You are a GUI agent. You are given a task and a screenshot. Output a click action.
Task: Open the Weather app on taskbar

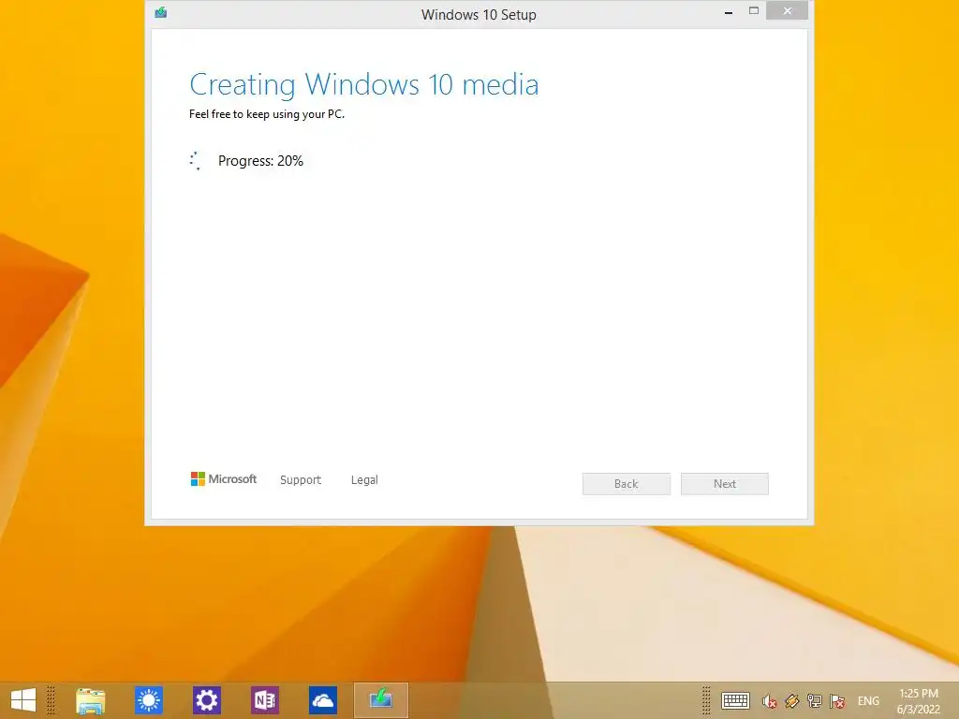click(149, 700)
